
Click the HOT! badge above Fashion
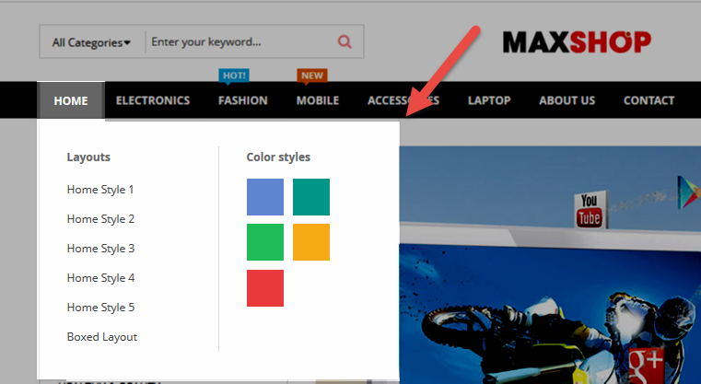[234, 76]
